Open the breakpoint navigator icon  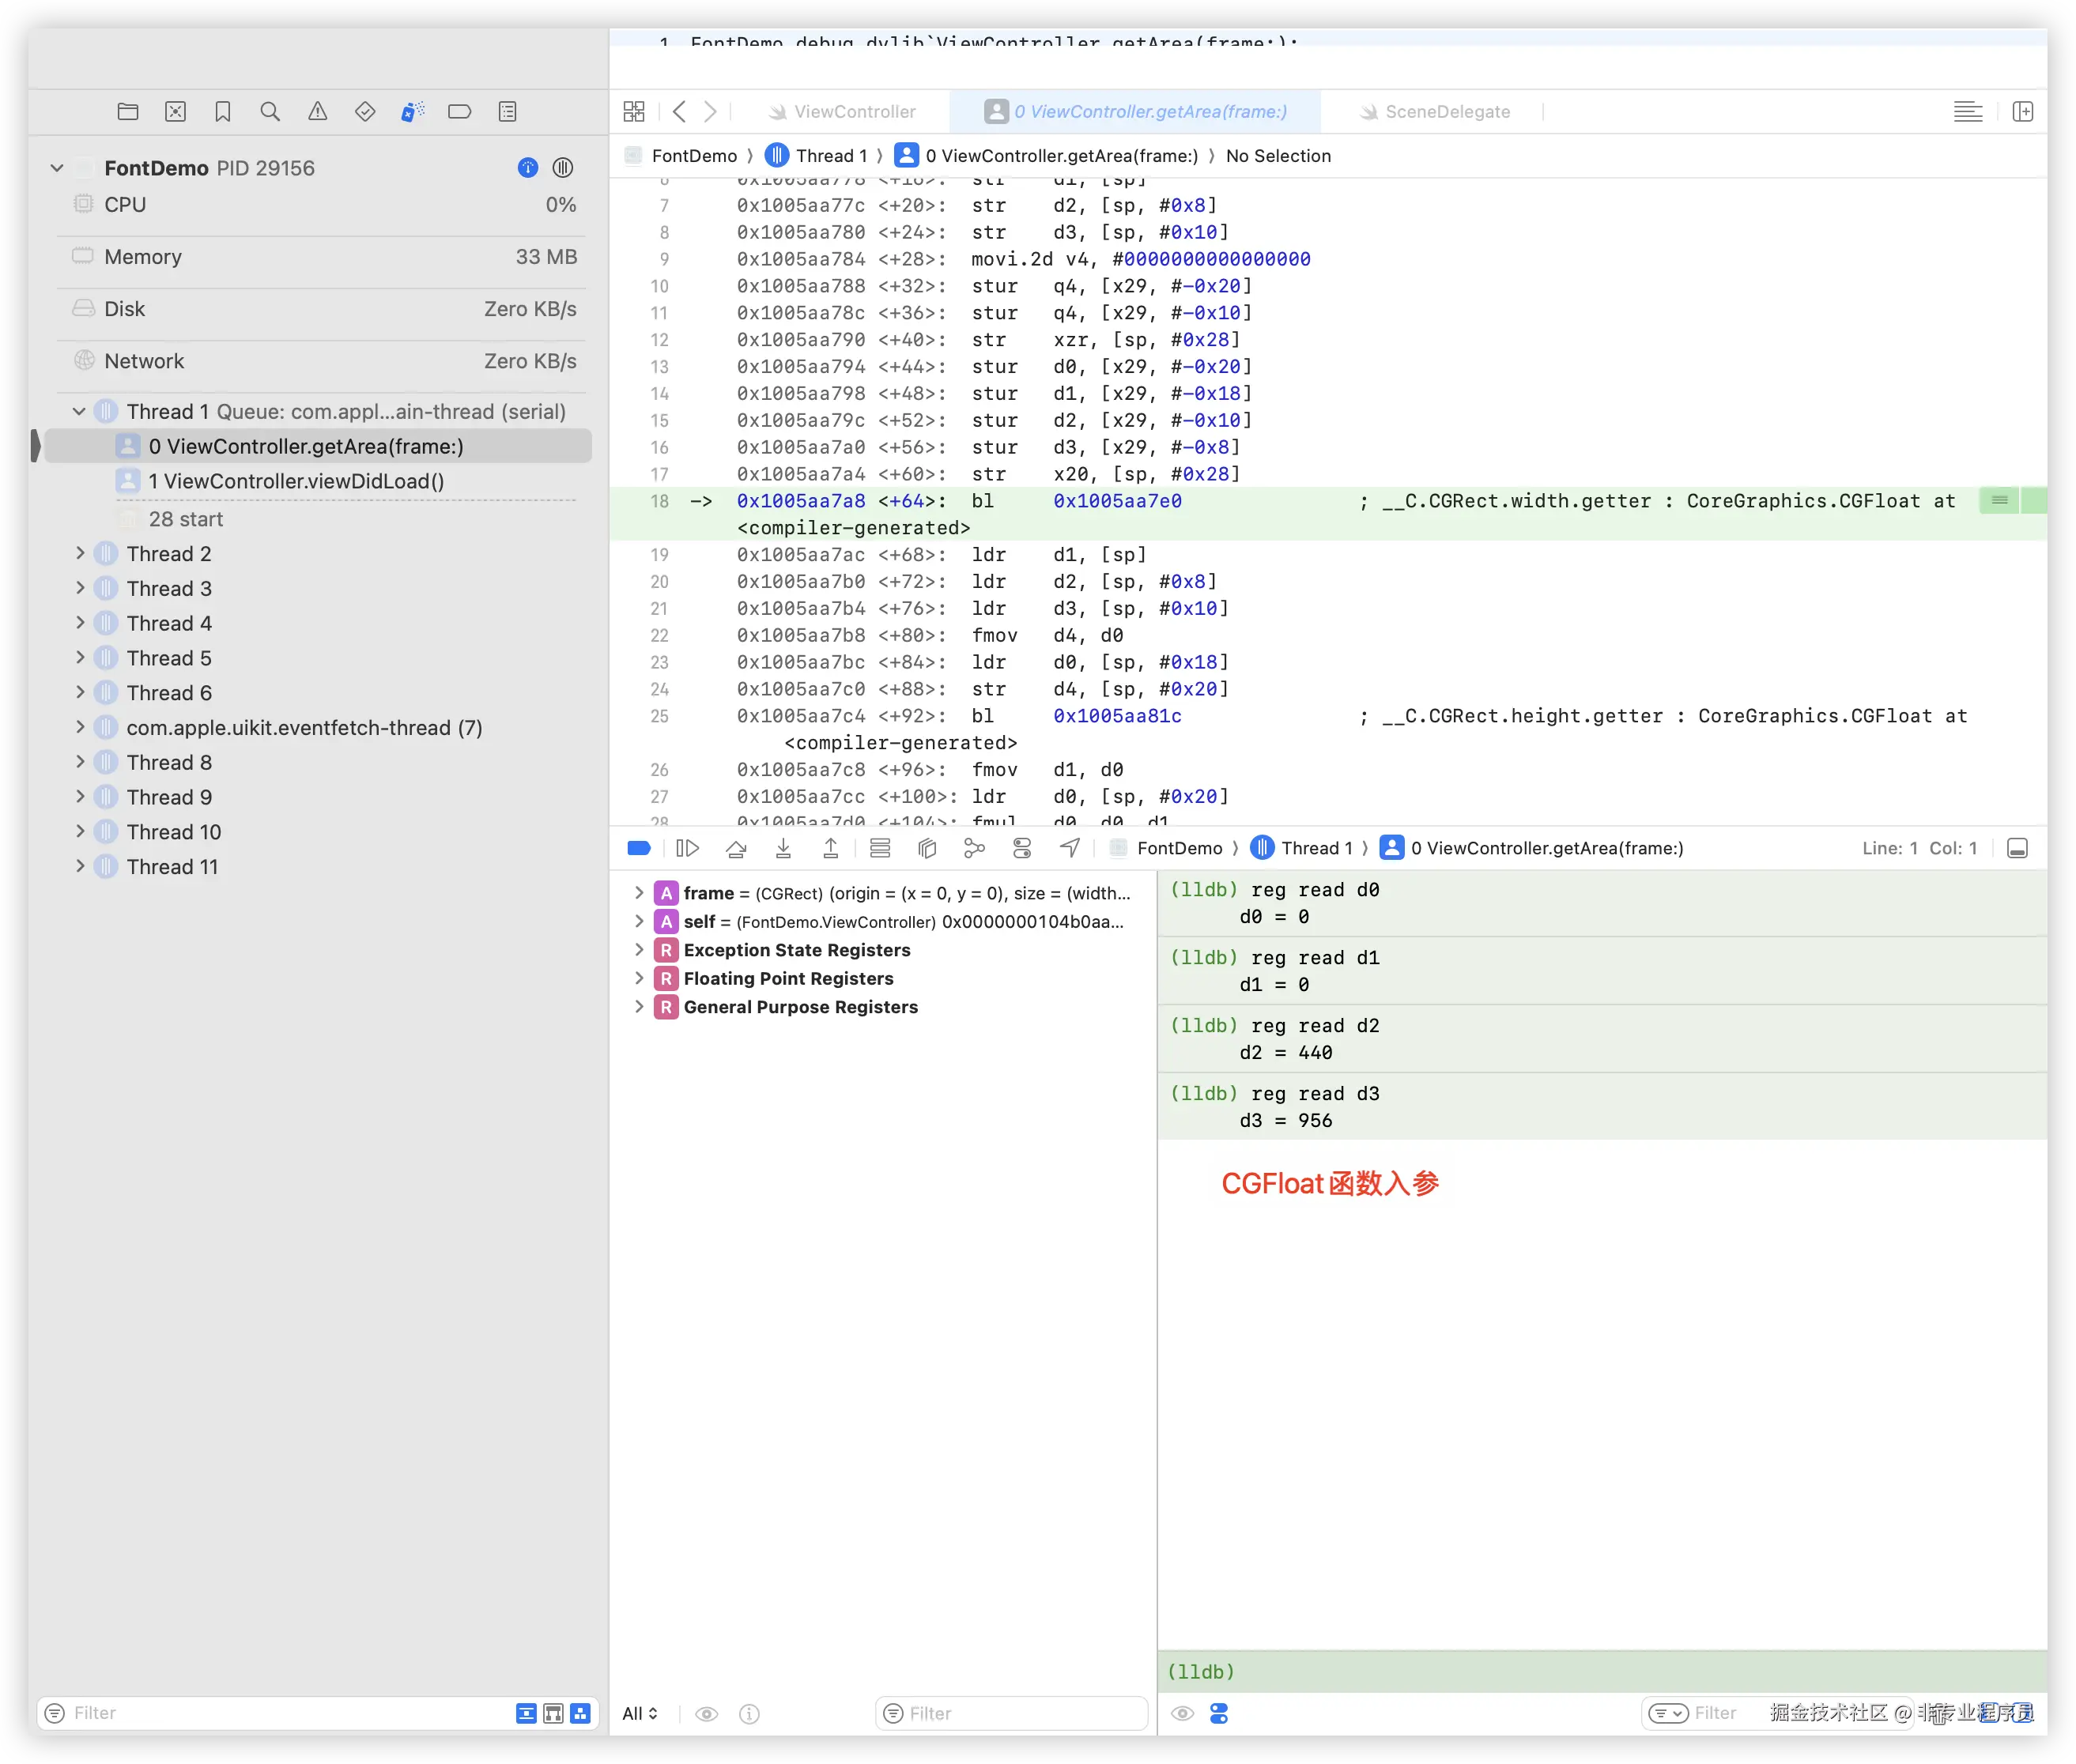pos(459,112)
